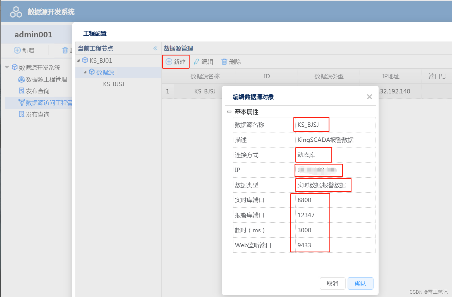The width and height of the screenshot is (452, 297).
Task: Click the 取消 button
Action: (333, 284)
